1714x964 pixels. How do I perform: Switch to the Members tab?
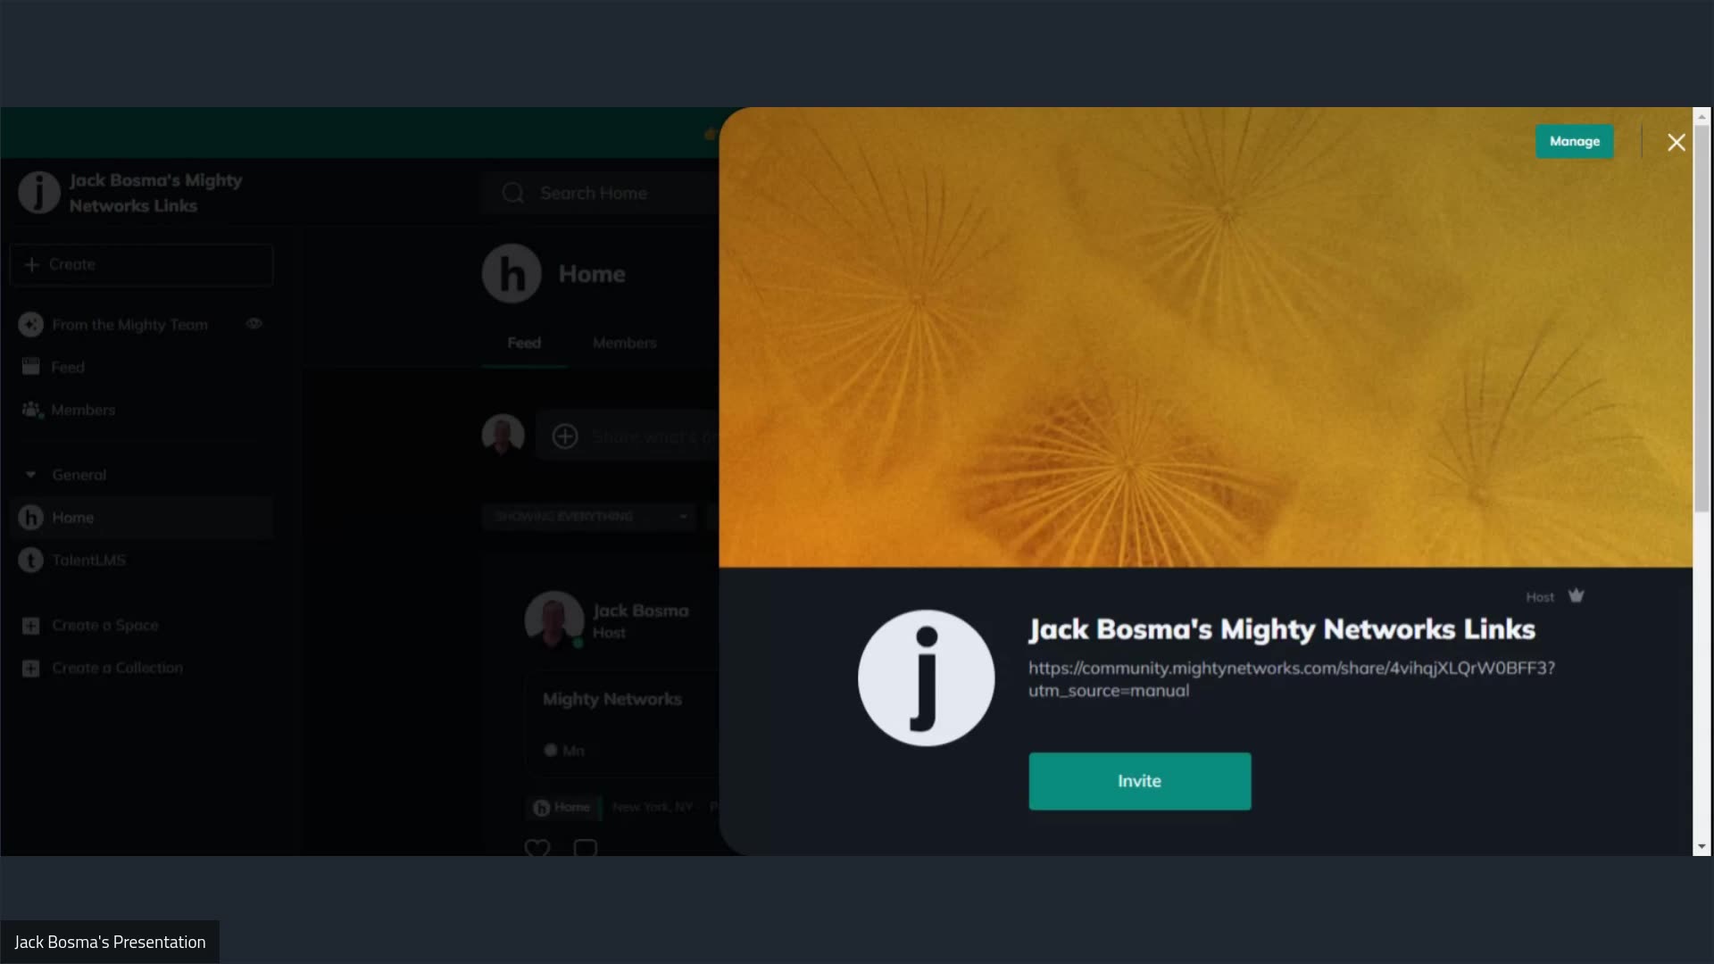[x=624, y=342]
